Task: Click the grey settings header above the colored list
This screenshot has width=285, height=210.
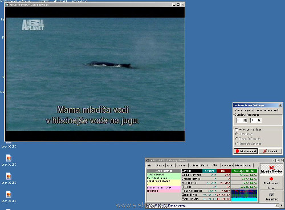Action: 164,171
